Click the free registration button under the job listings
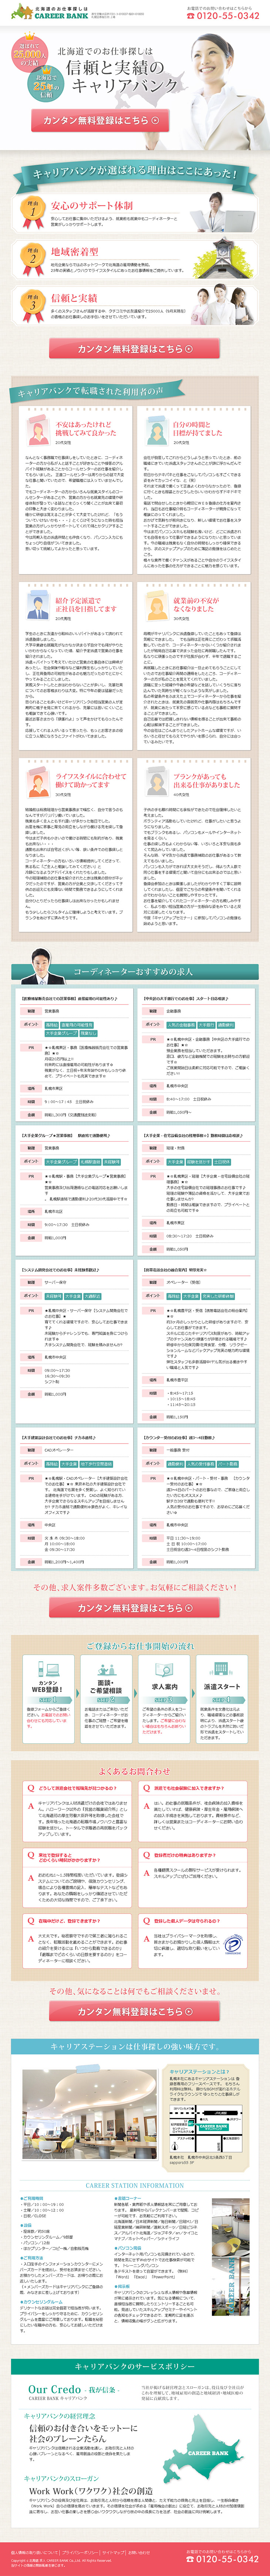 [135, 1608]
